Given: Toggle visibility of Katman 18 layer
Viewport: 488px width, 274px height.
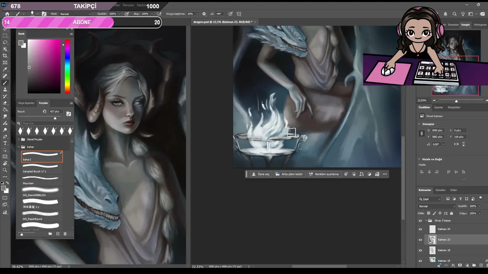Looking at the screenshot, I should [421, 250].
